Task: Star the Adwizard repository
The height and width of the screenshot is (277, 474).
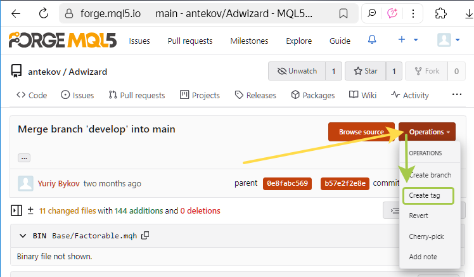Action: (x=365, y=71)
